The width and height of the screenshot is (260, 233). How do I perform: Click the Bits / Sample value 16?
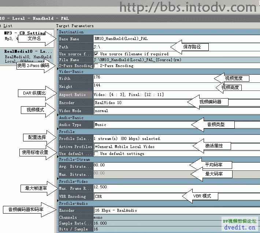96,229
